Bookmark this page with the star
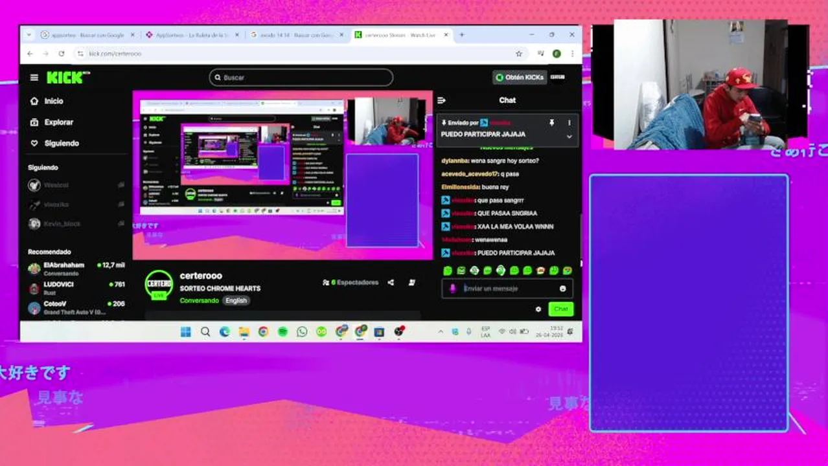Image resolution: width=828 pixels, height=466 pixels. click(519, 54)
